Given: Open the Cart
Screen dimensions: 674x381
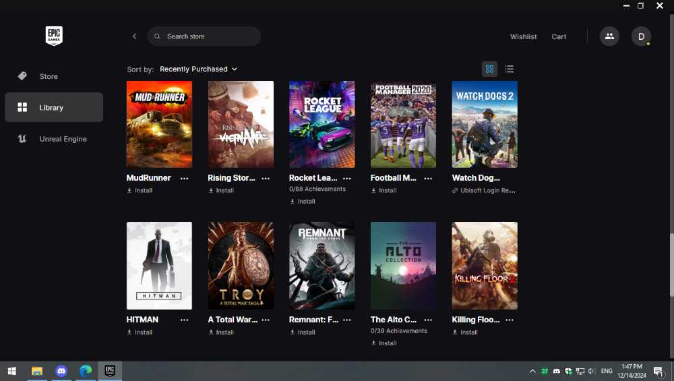Looking at the screenshot, I should (x=559, y=36).
